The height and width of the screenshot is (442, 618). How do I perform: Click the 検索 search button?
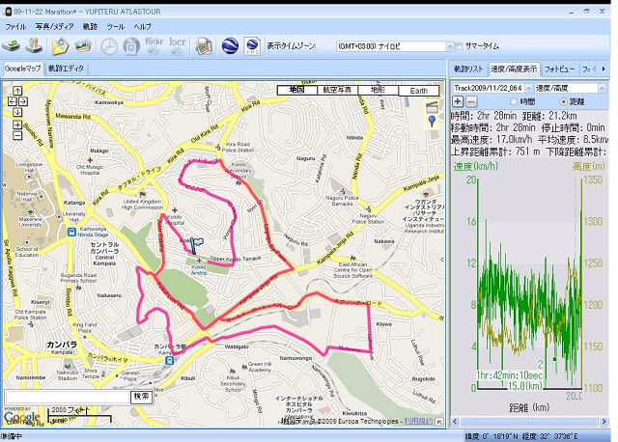[142, 397]
